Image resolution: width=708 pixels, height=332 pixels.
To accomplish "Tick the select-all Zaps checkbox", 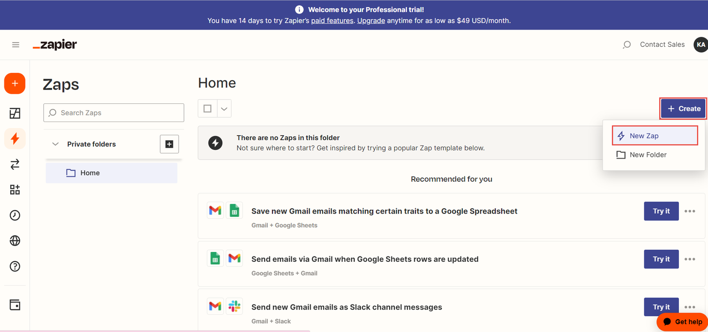I will coord(208,108).
